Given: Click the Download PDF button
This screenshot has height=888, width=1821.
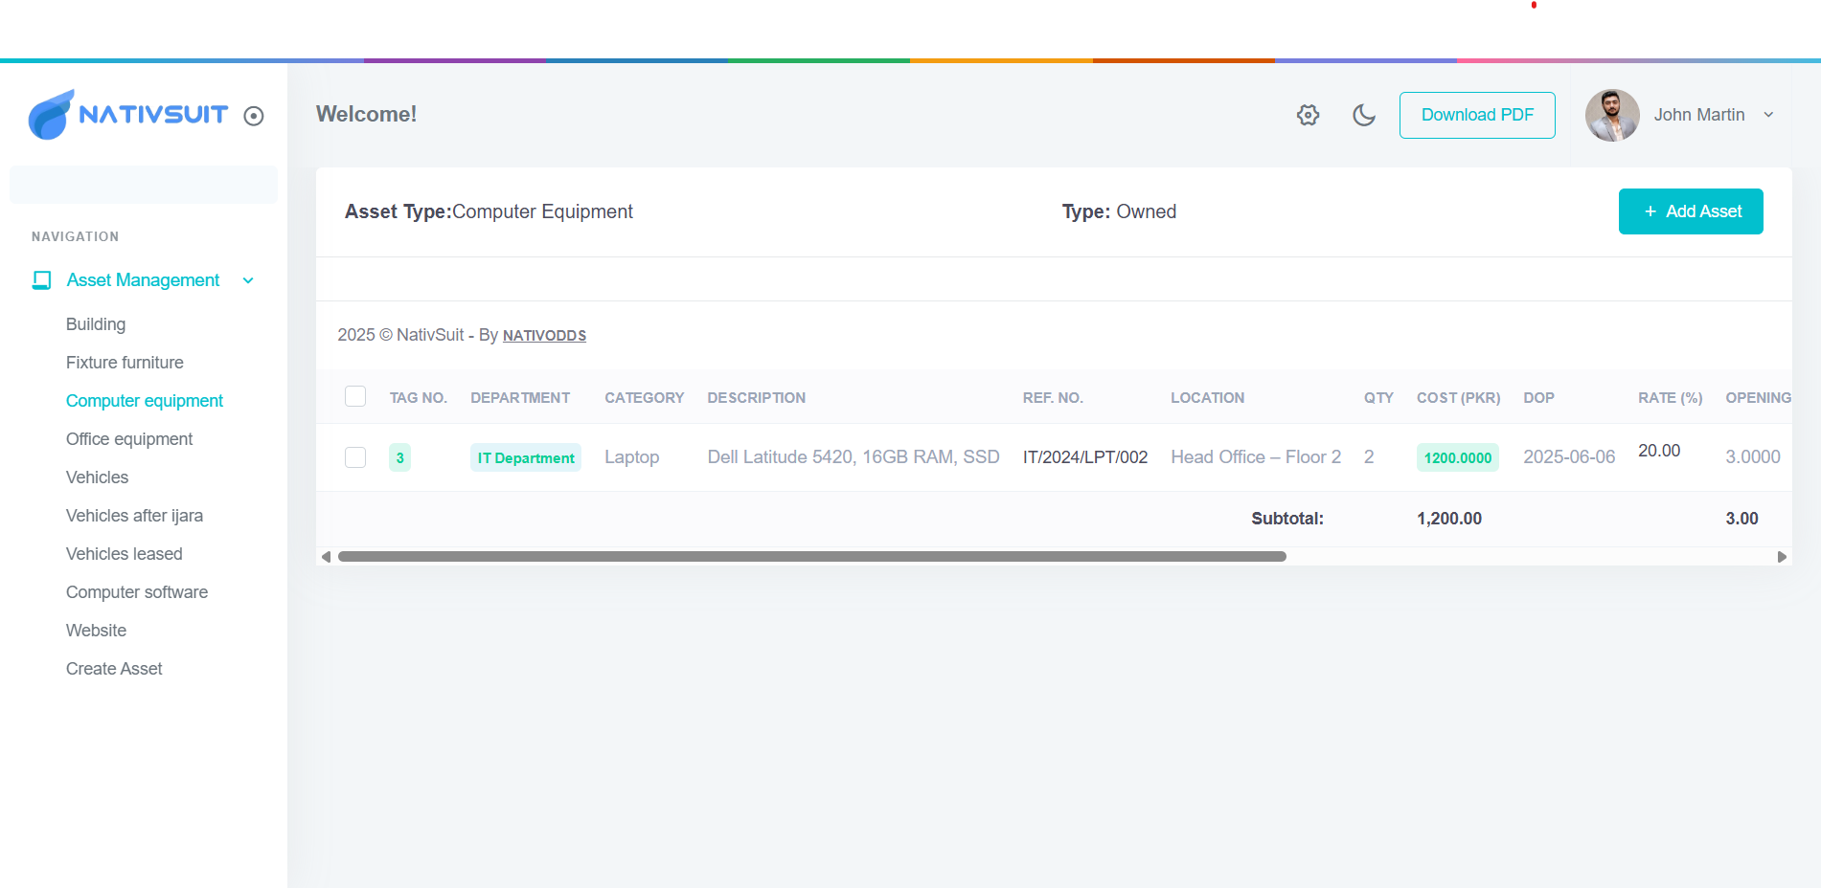Looking at the screenshot, I should click(x=1476, y=115).
